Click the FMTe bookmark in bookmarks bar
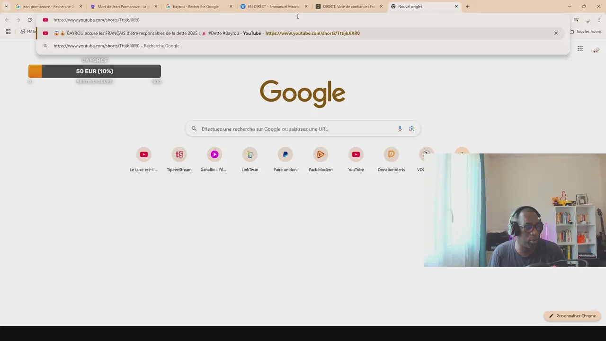The image size is (606, 341). (x=28, y=32)
